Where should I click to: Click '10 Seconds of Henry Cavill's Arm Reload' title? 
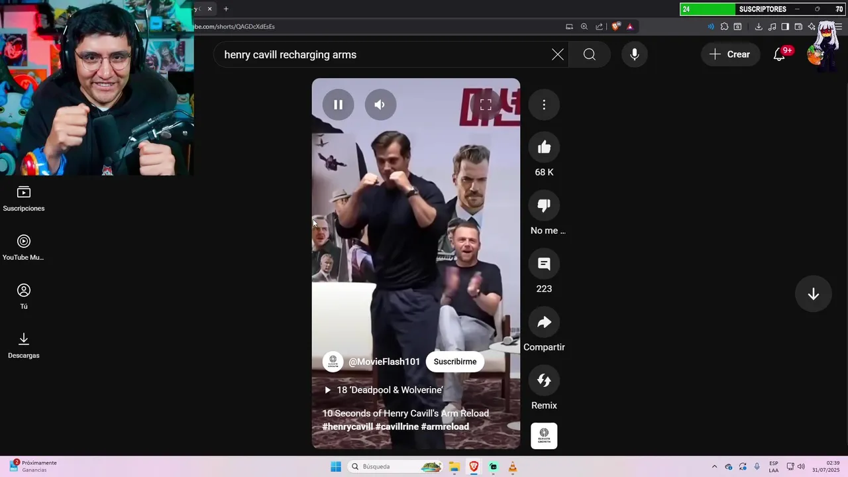[405, 413]
